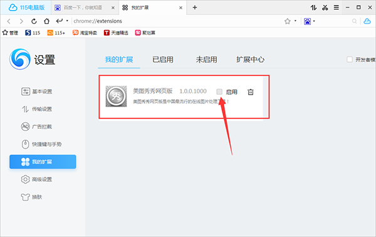Viewport: 376px width, 237px height.
Task: Open the search engine dropdown arrow
Action: point(314,21)
